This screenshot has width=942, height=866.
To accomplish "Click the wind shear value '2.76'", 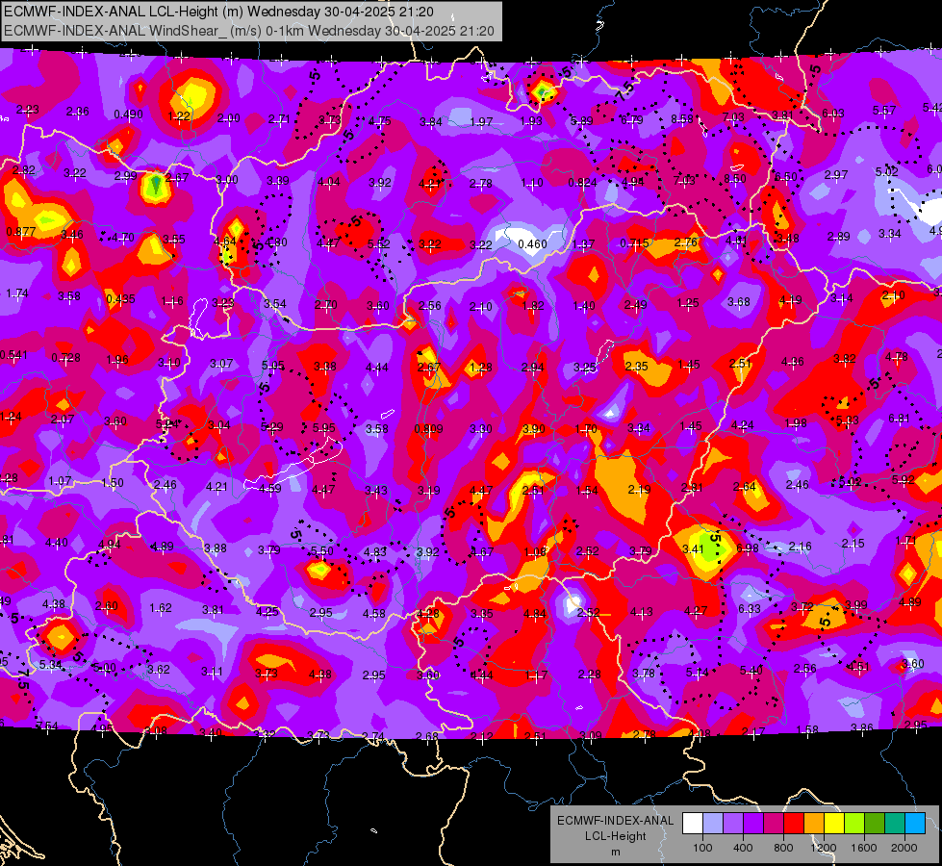I will coord(685,242).
